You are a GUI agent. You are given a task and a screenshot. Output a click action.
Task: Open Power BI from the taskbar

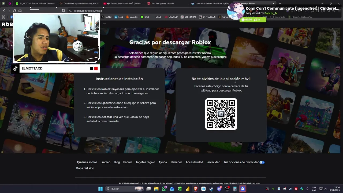pyautogui.click(x=188, y=189)
